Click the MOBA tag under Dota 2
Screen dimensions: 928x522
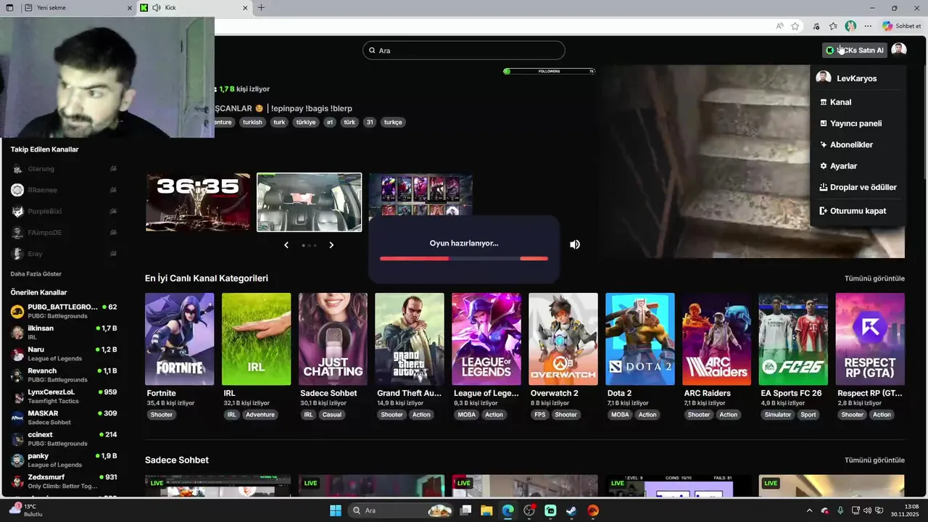click(621, 415)
